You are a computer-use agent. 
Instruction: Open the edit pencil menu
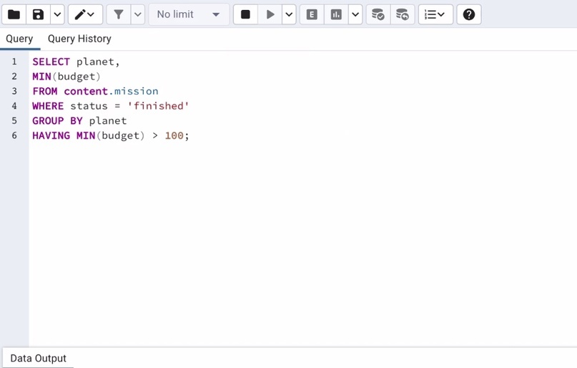(x=85, y=15)
